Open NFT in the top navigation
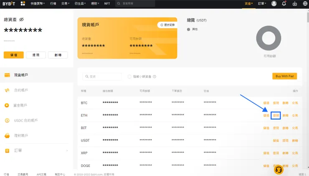 (x=107, y=3)
